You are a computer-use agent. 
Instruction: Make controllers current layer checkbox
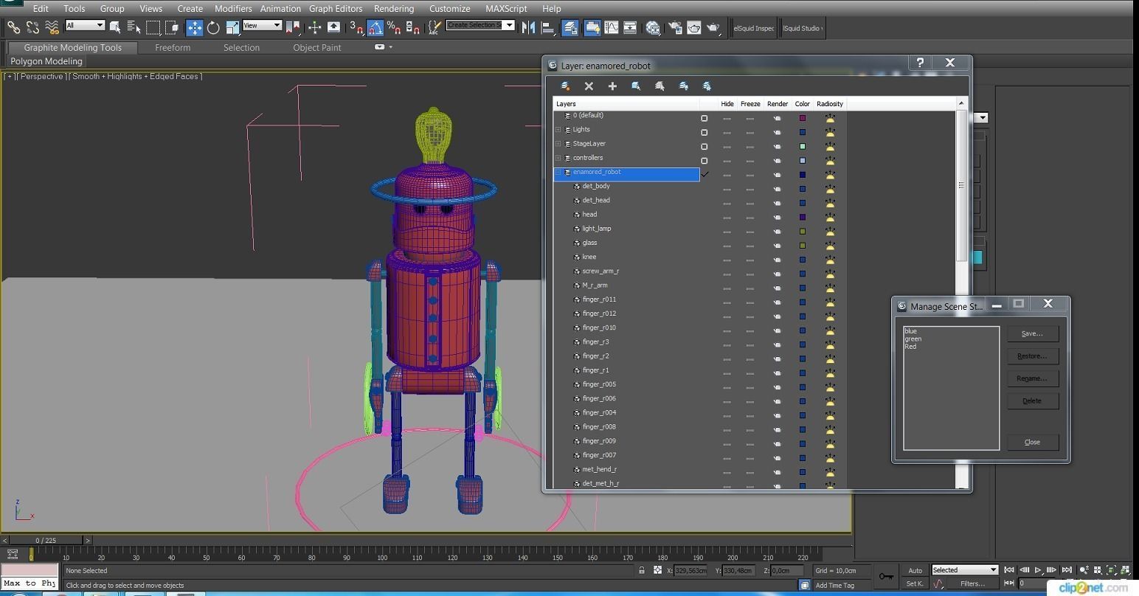point(704,160)
